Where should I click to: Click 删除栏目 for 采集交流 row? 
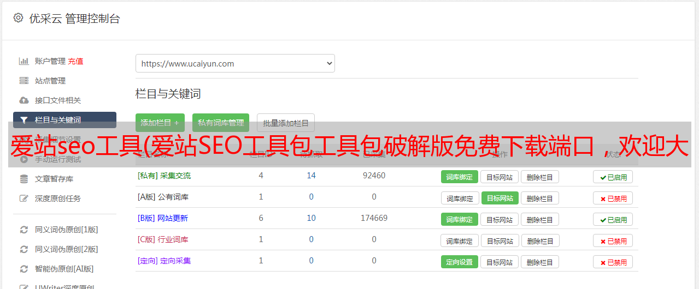coord(540,177)
